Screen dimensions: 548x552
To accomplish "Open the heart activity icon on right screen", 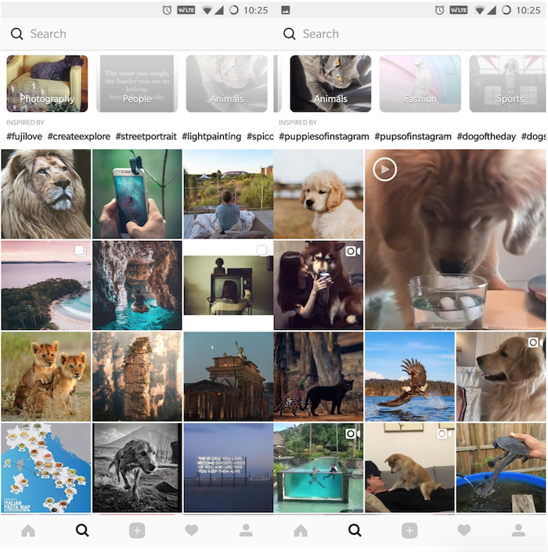I will (x=463, y=531).
